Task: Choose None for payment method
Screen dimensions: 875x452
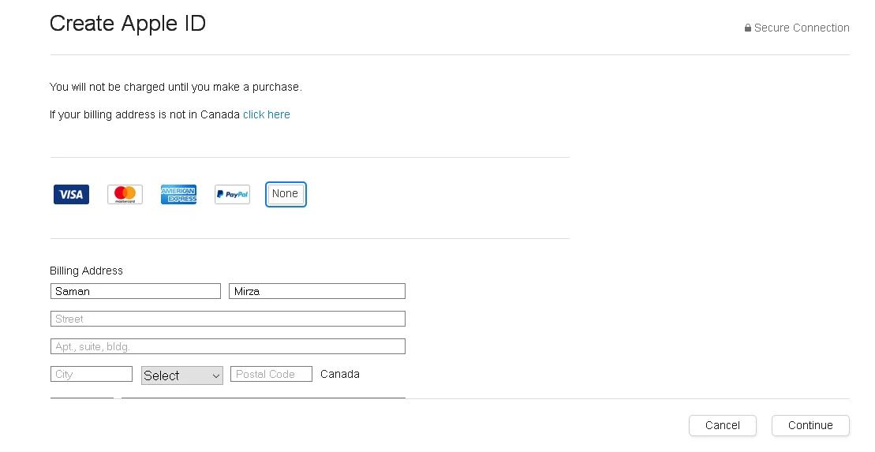Action: (x=286, y=194)
